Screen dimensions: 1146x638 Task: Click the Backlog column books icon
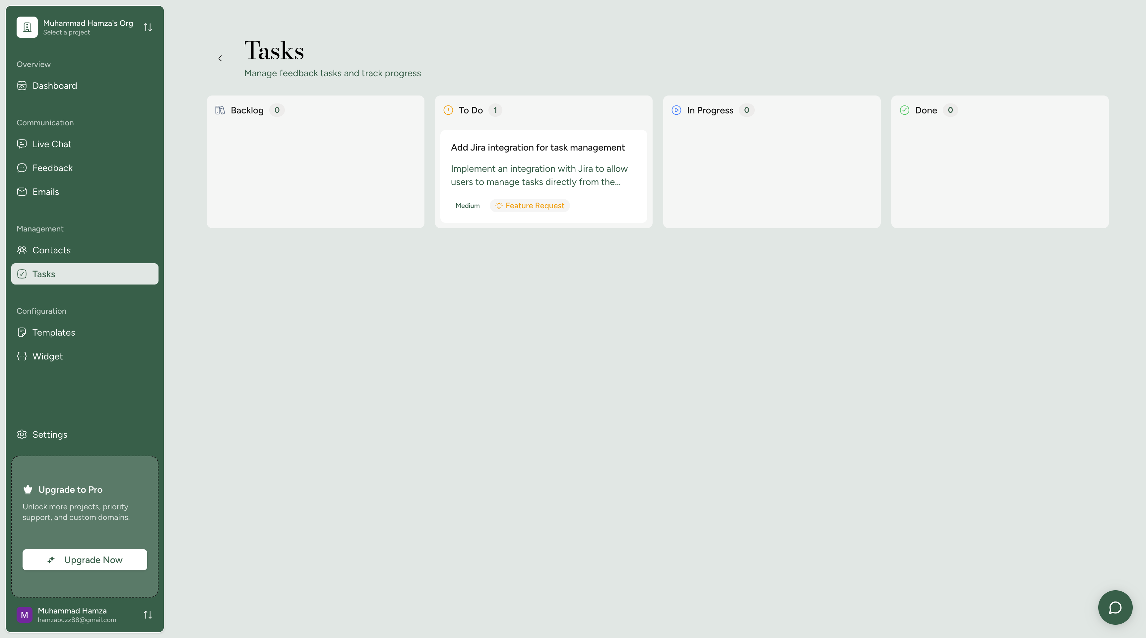(x=220, y=110)
